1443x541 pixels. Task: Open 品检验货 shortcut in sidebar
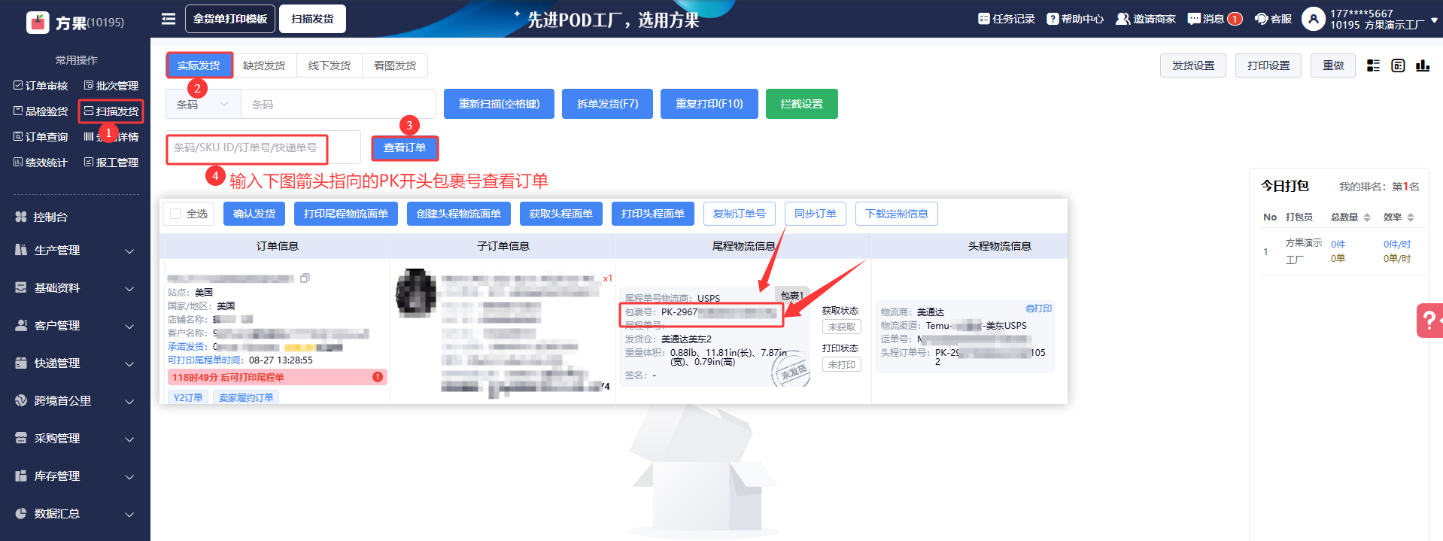[x=41, y=111]
